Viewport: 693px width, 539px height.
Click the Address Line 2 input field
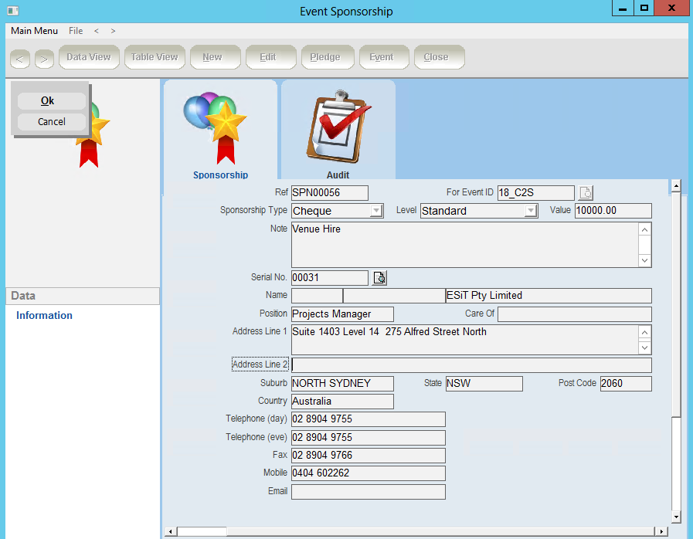click(x=471, y=365)
